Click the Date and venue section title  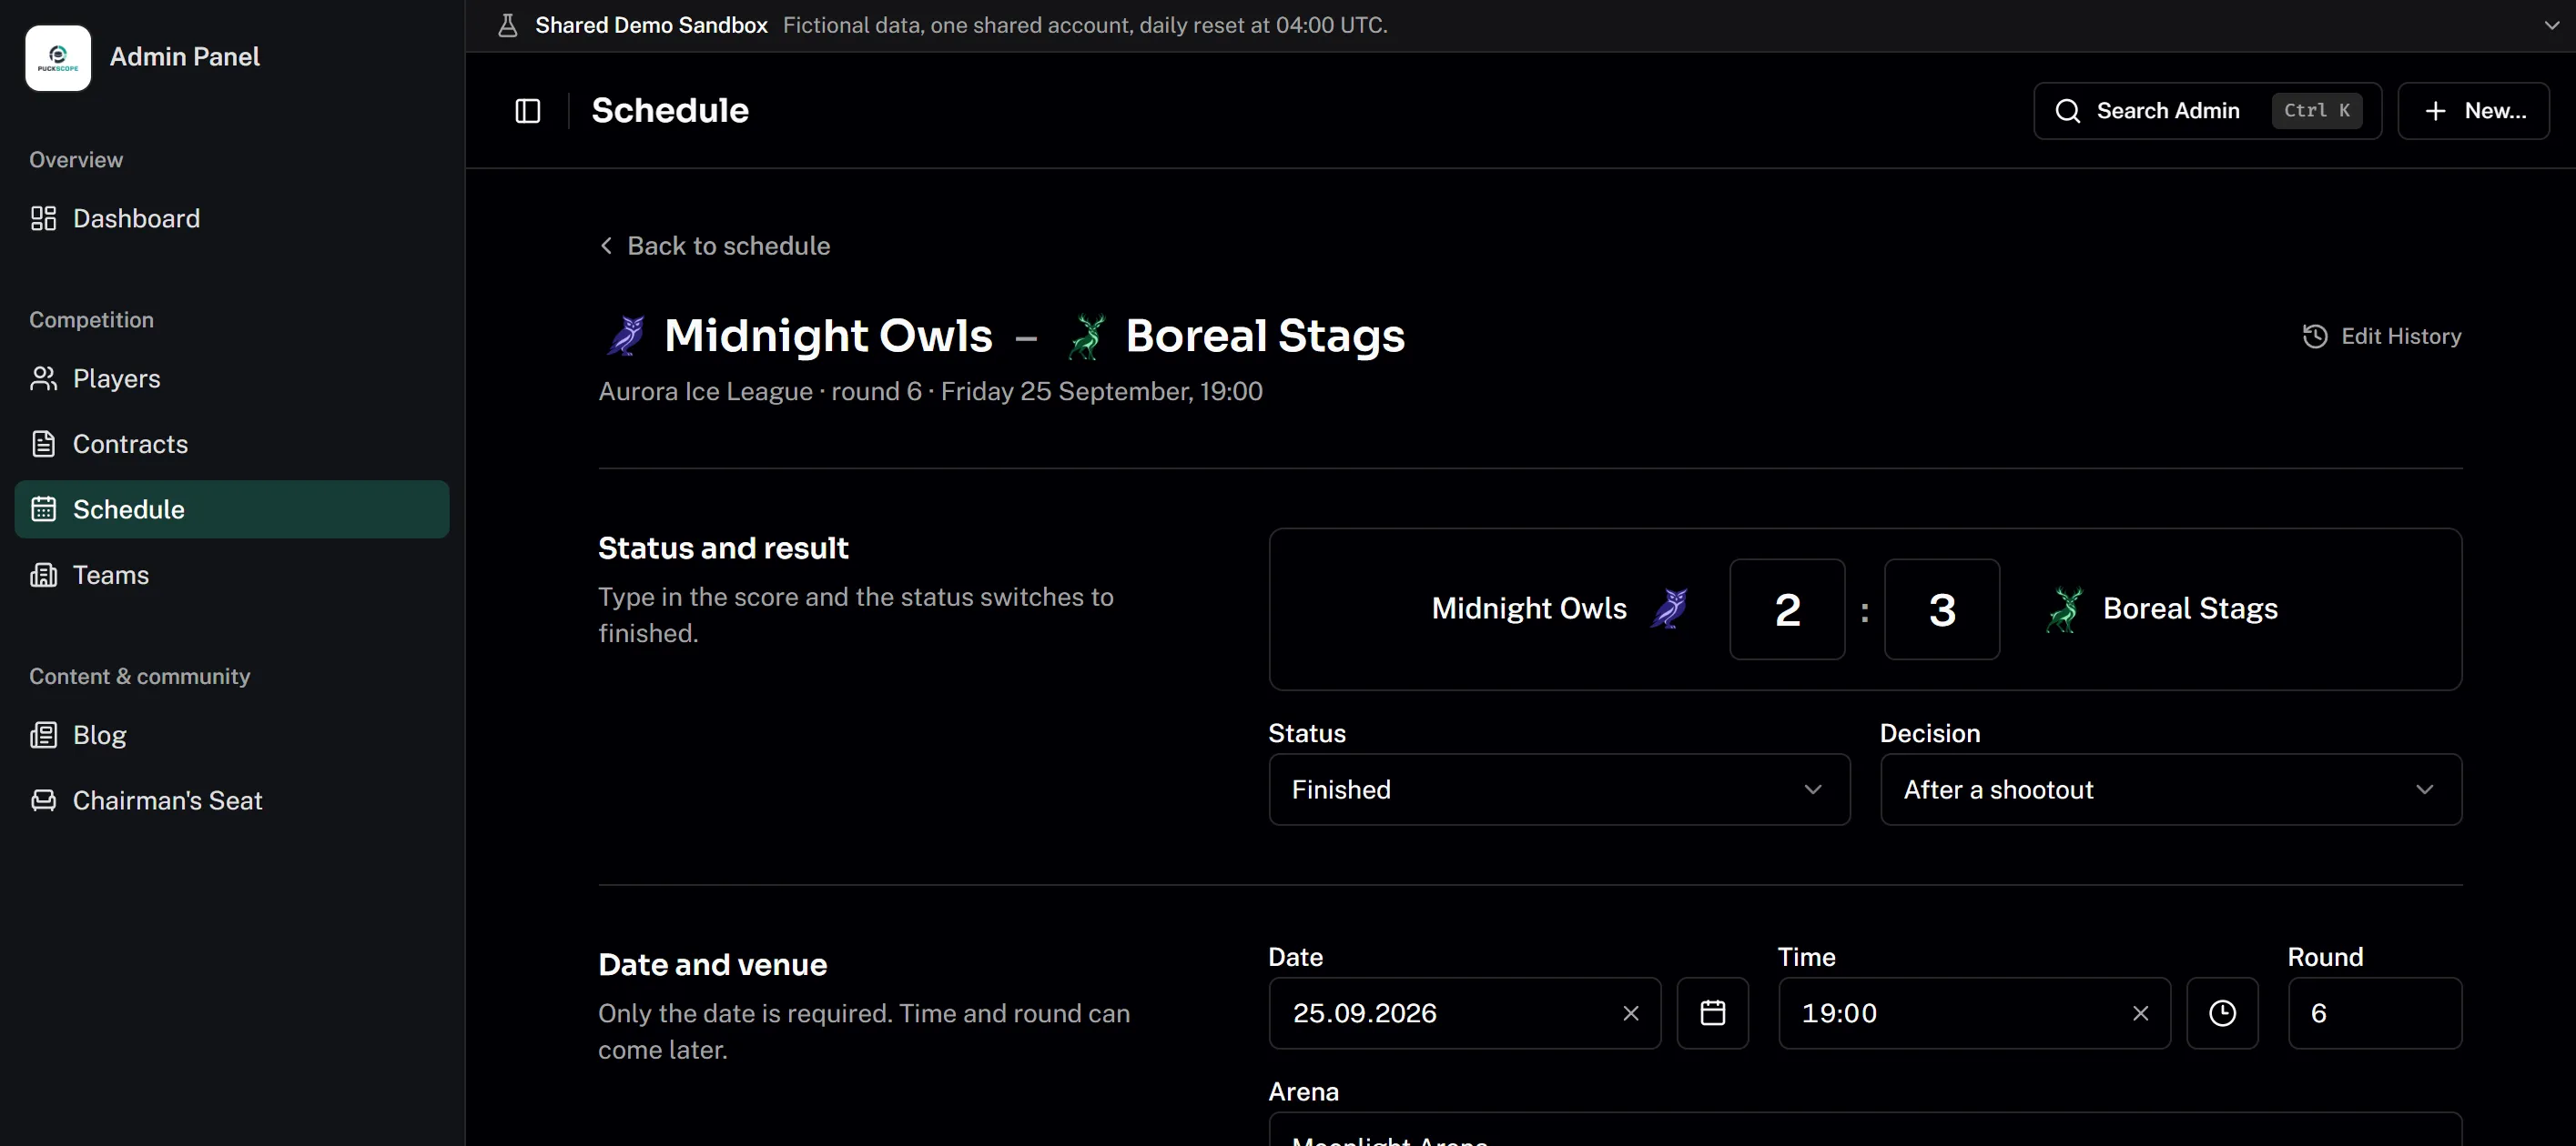pos(712,965)
